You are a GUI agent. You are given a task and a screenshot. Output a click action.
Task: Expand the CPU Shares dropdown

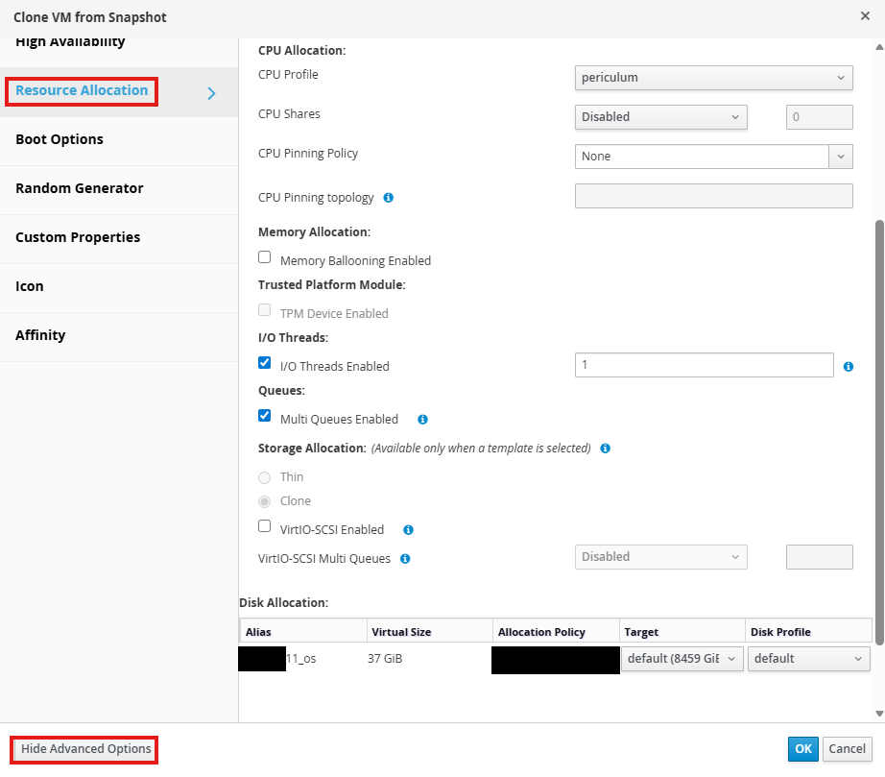click(660, 117)
